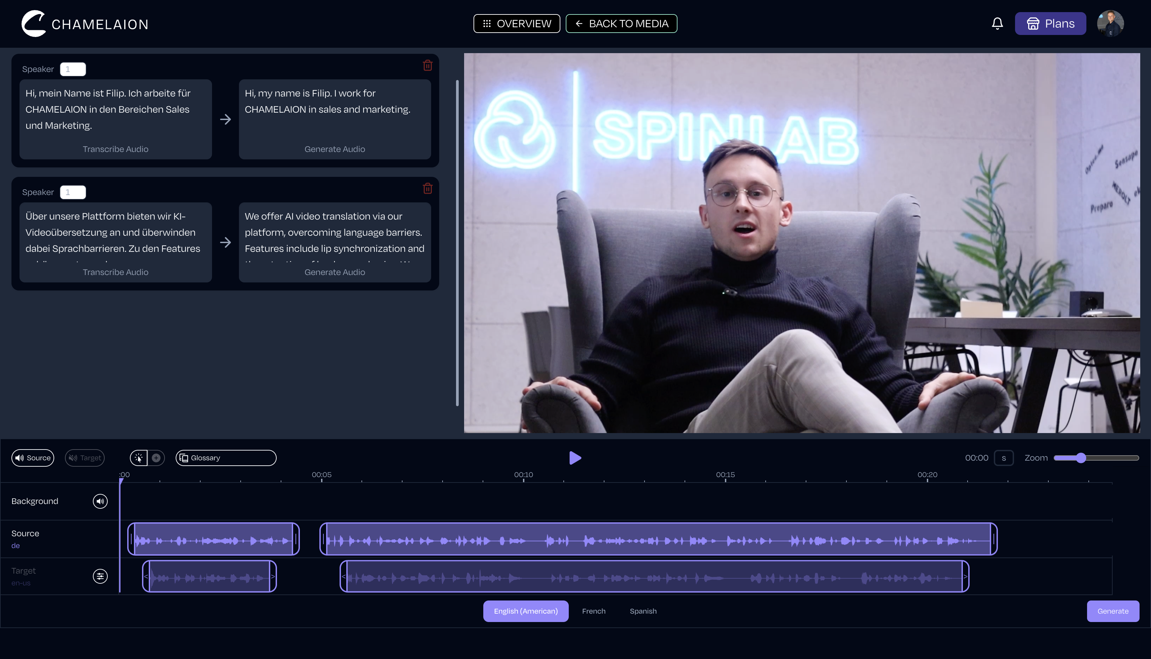Edit speaker number of first segment
This screenshot has width=1151, height=659.
tap(72, 69)
